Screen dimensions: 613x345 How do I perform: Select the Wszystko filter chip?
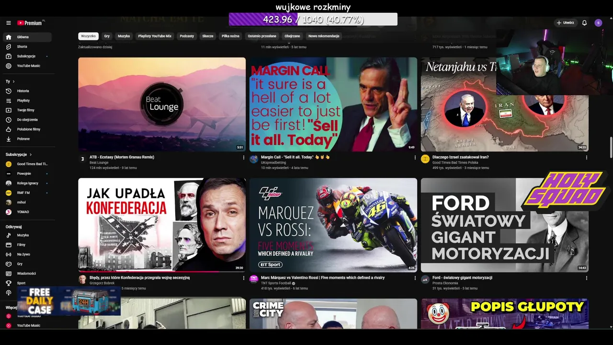click(x=88, y=36)
